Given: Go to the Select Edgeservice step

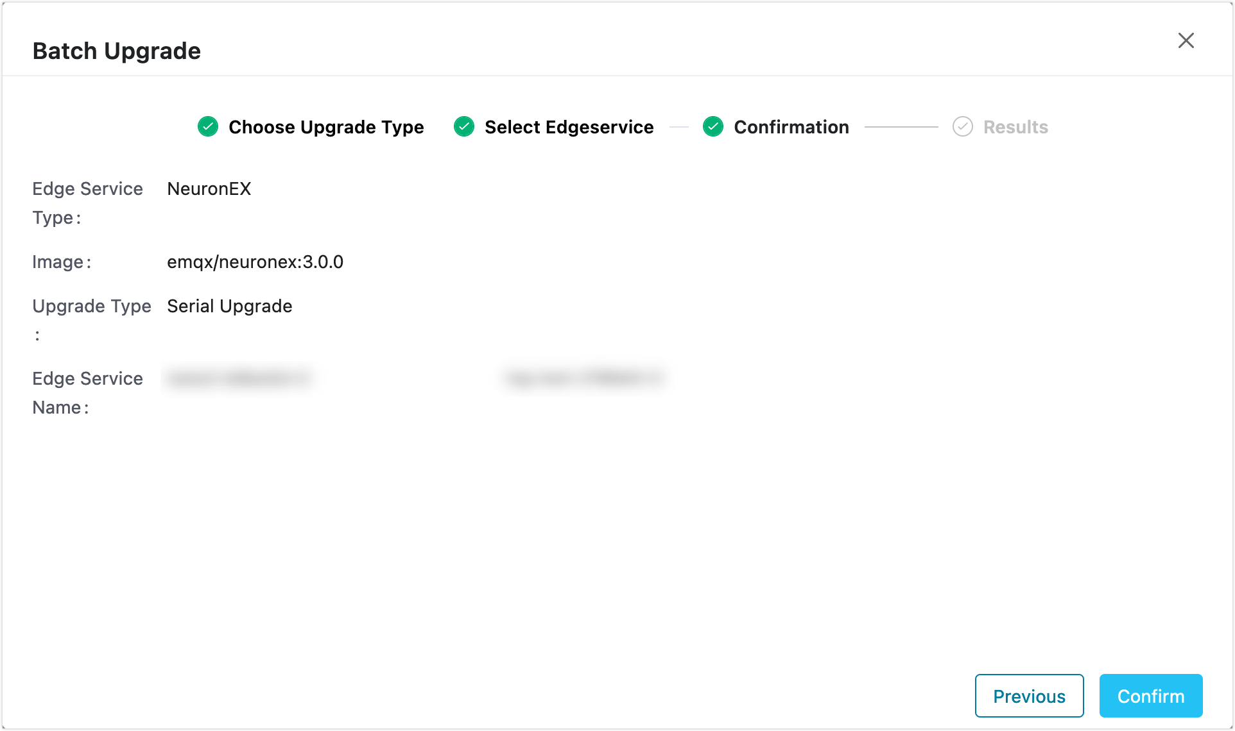Looking at the screenshot, I should click(x=569, y=127).
